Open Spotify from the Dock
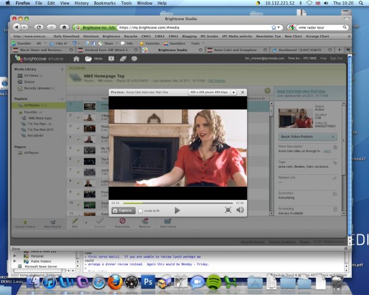This screenshot has width=369, height=295. tap(214, 283)
